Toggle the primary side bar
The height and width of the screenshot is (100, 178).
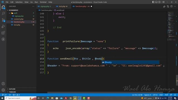click(153, 2)
